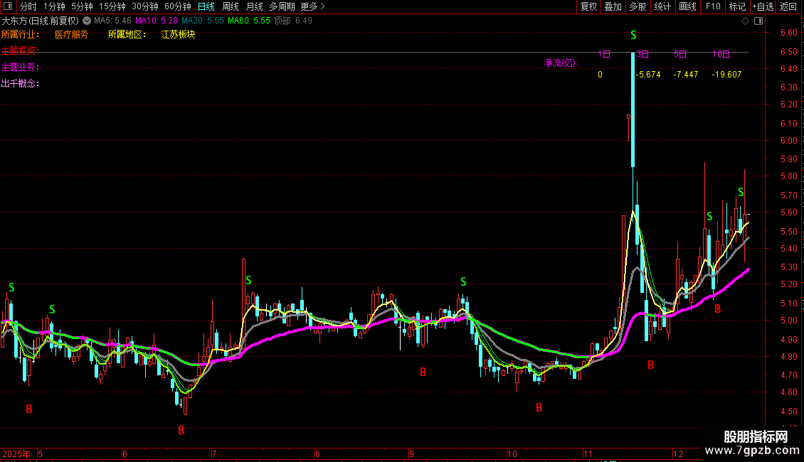Click the 顶部: 6.49 value label
Screen dimensions: 804x462
click(292, 21)
